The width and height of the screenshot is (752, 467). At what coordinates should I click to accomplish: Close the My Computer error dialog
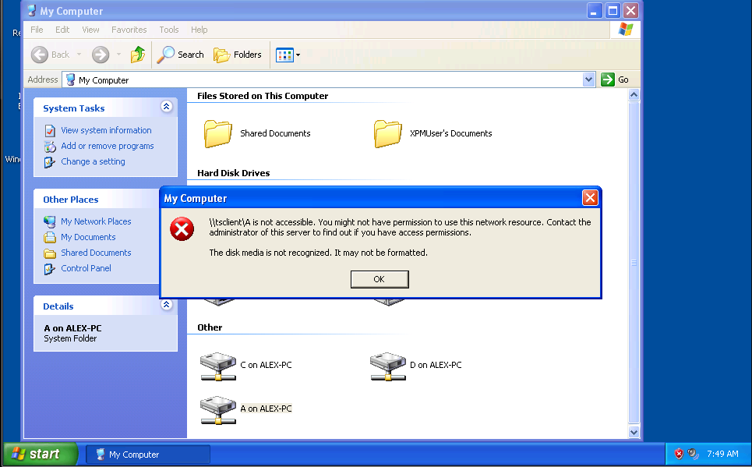(590, 198)
